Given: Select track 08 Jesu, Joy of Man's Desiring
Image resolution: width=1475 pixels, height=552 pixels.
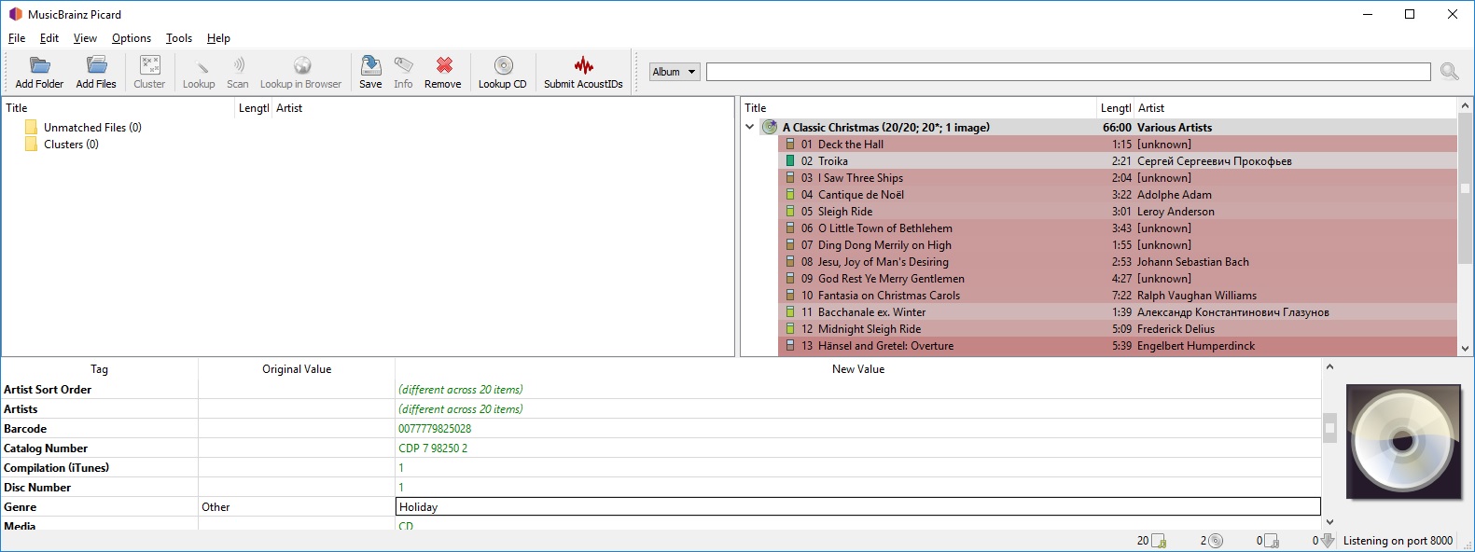Looking at the screenshot, I should pyautogui.click(x=1118, y=261).
